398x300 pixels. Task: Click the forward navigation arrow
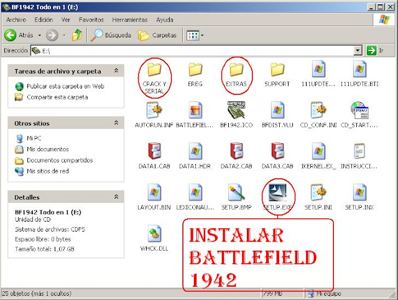[x=52, y=35]
